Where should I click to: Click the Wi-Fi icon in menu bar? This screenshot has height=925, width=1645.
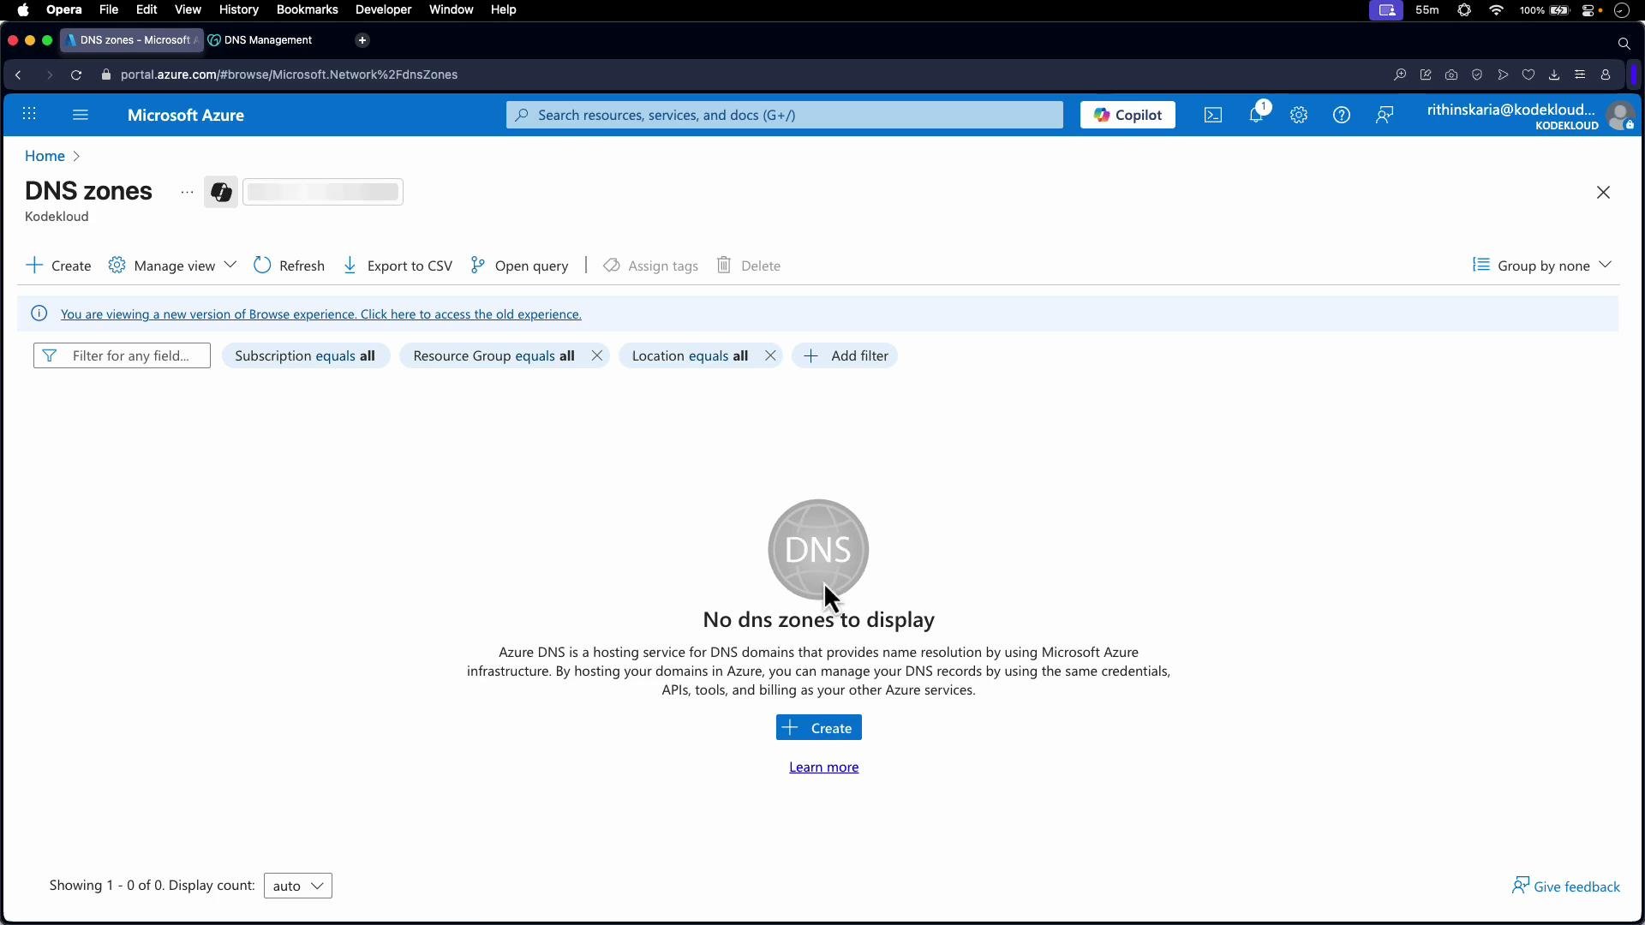click(x=1497, y=10)
